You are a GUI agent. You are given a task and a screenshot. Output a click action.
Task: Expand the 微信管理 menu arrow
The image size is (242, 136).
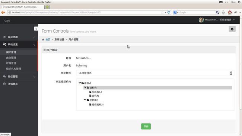34,77
